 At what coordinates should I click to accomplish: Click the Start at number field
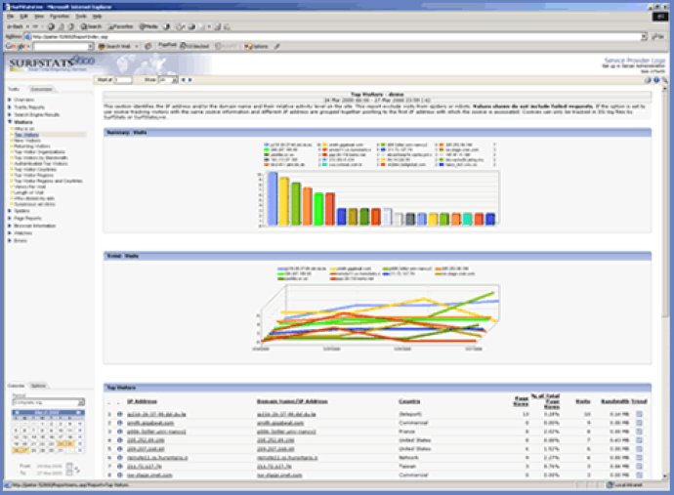tap(123, 80)
